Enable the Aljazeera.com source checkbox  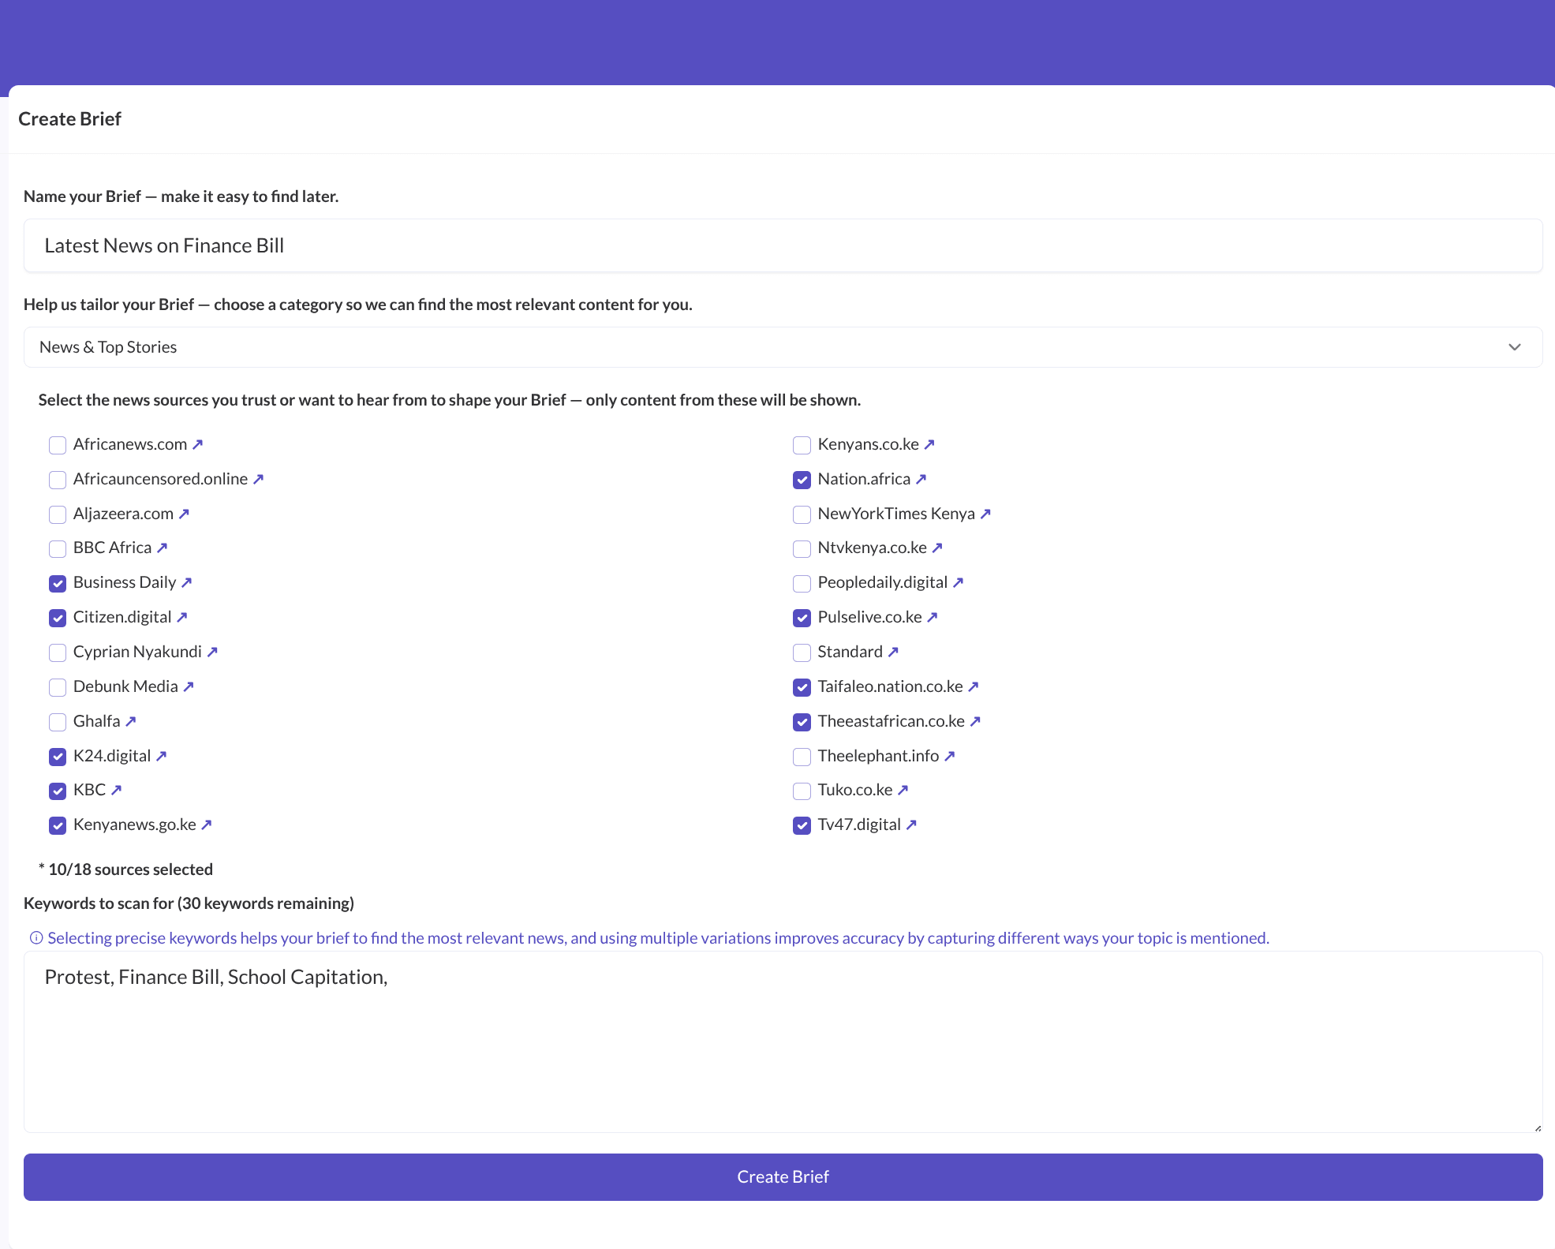[58, 514]
